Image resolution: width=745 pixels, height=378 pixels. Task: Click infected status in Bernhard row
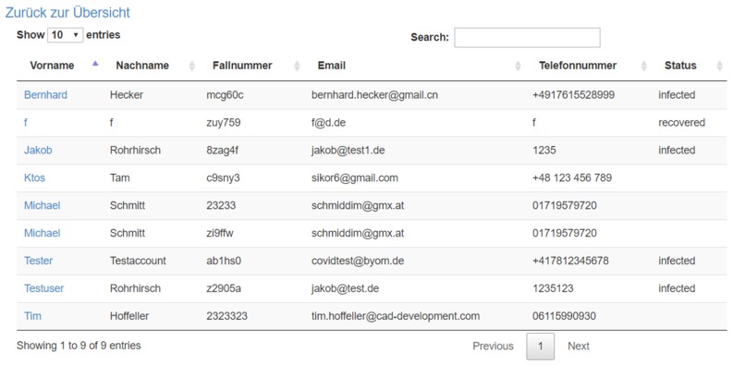click(x=677, y=95)
